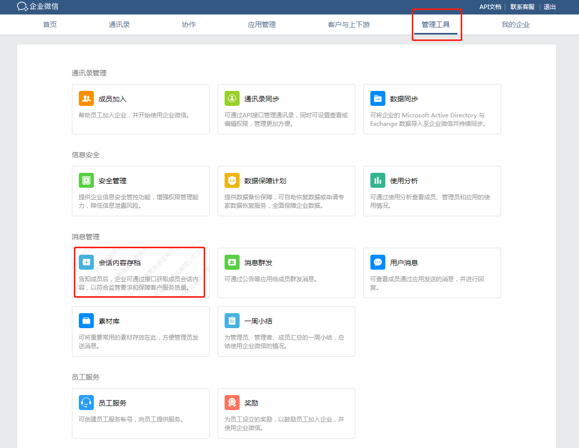The width and height of the screenshot is (579, 448).
Task: Click description starting 告知成员后
Action: [138, 283]
